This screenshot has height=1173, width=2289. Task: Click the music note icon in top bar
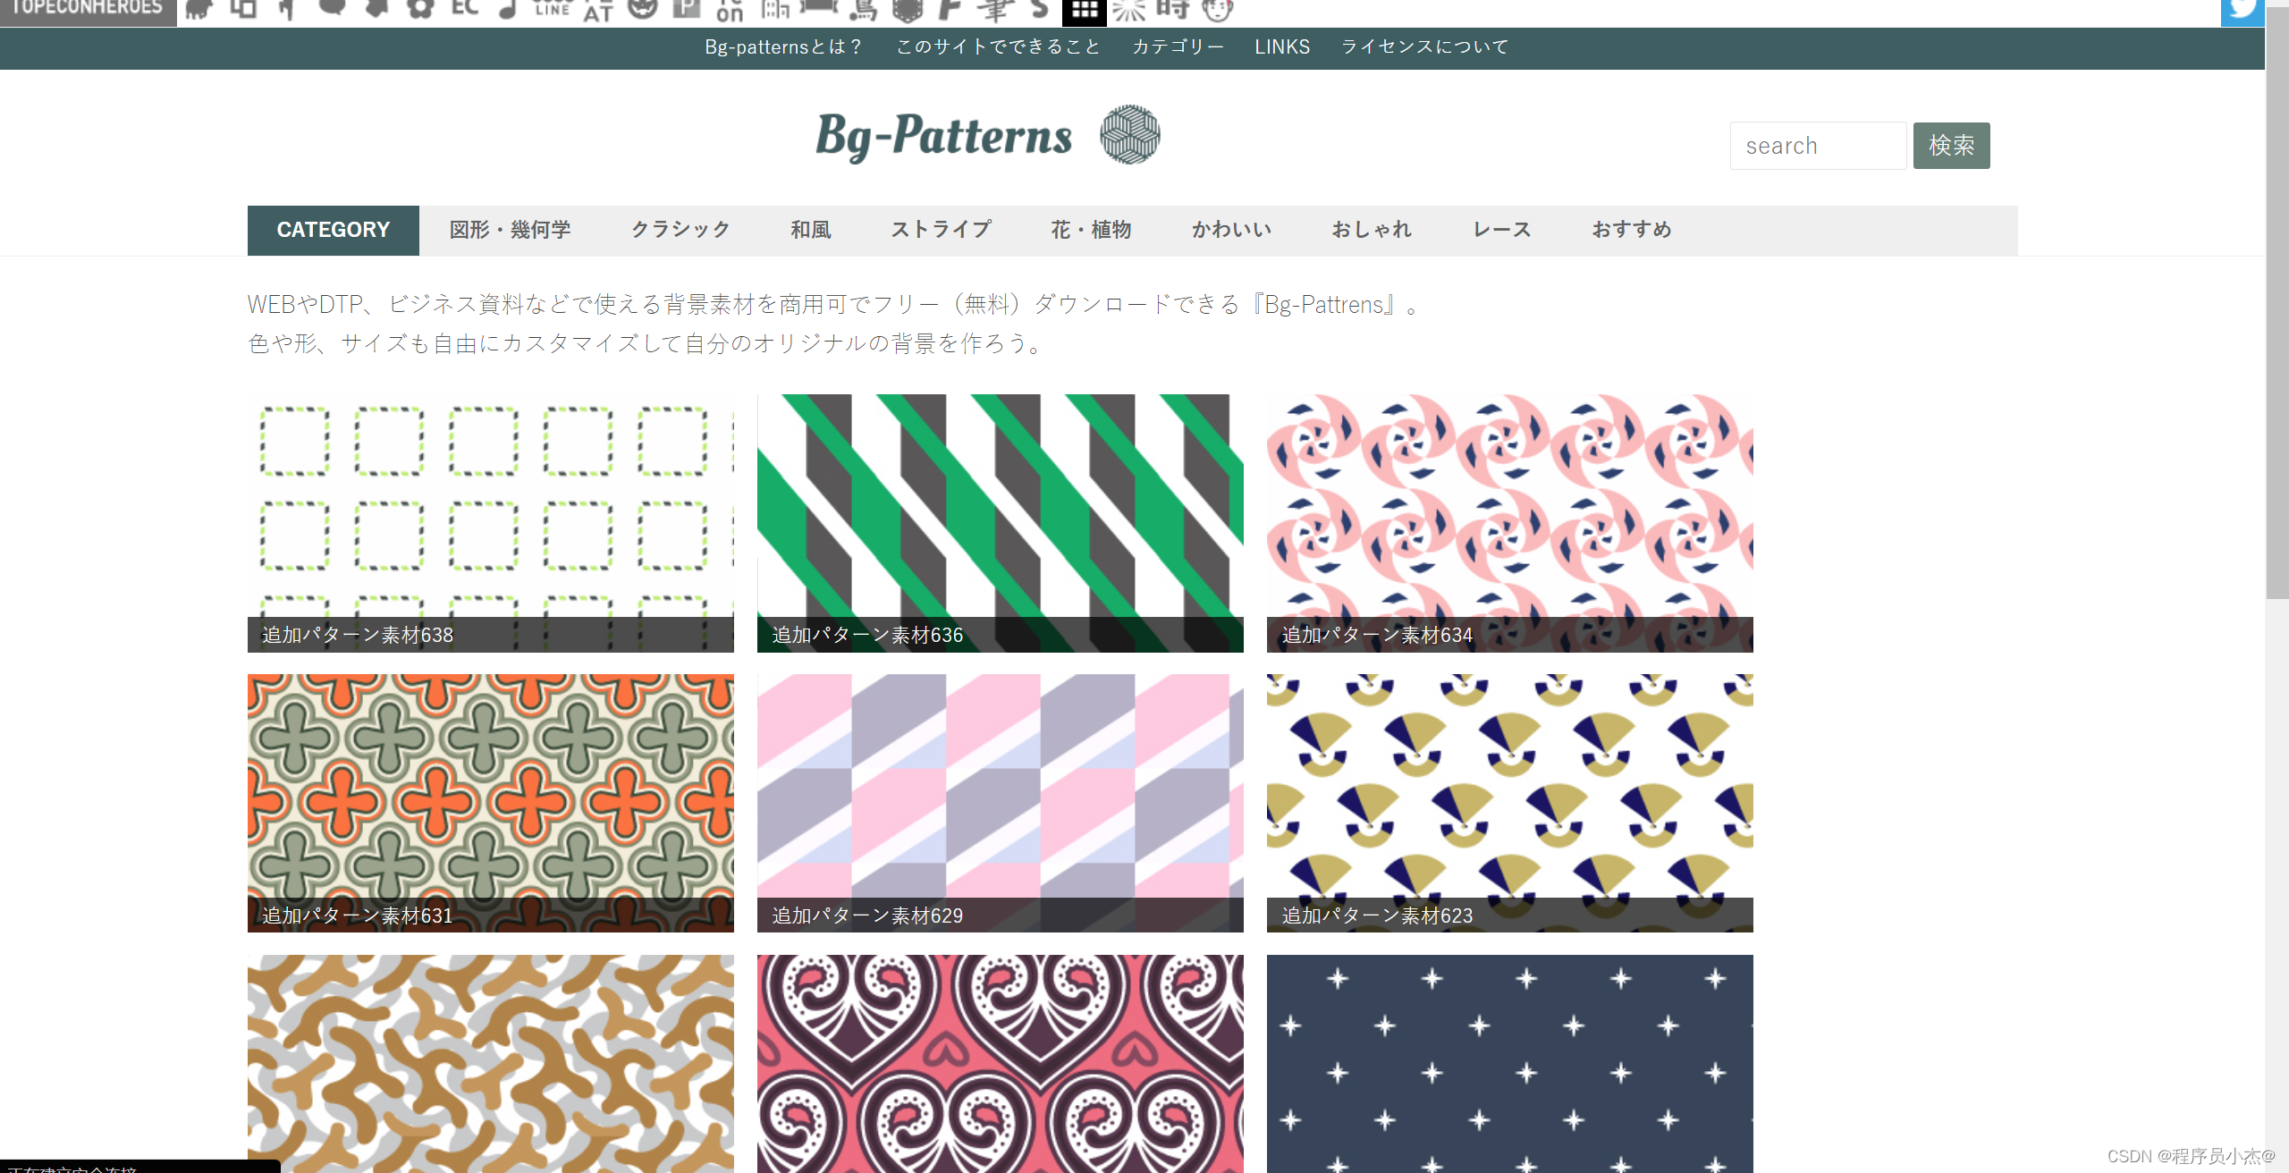click(508, 9)
